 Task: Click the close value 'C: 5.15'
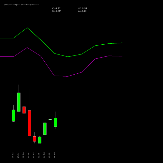(x=56, y=8)
